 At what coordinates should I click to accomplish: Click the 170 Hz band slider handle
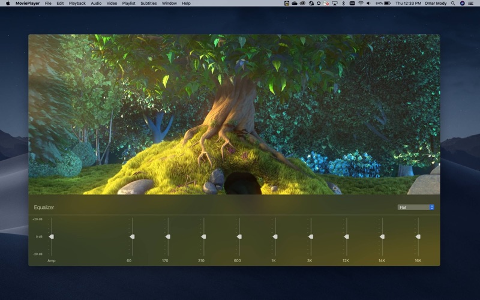168,236
